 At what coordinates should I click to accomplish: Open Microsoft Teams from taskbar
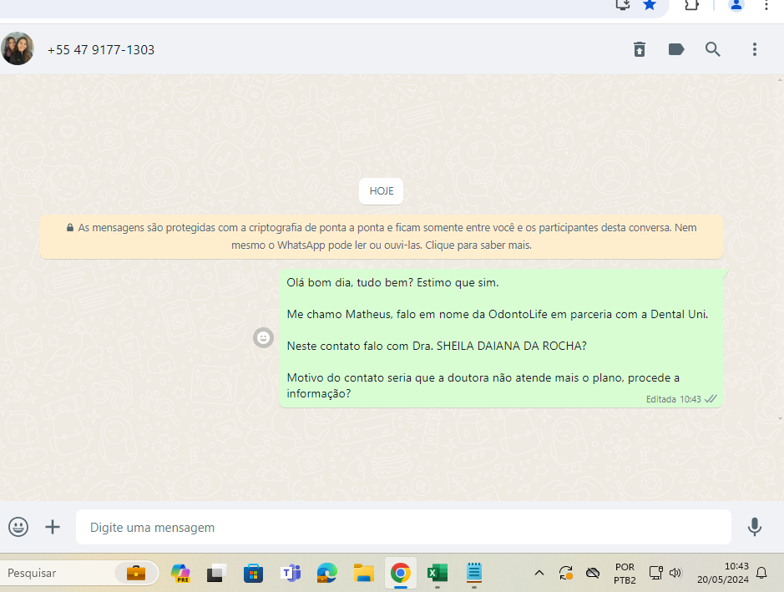coord(291,573)
